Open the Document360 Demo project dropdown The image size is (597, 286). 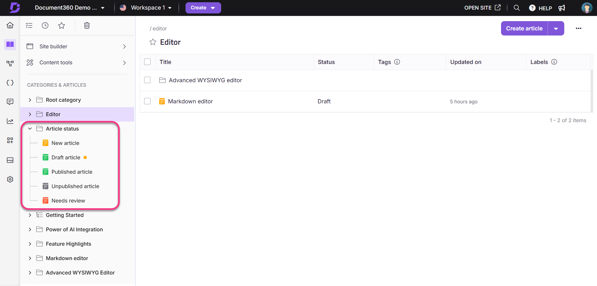coord(70,8)
